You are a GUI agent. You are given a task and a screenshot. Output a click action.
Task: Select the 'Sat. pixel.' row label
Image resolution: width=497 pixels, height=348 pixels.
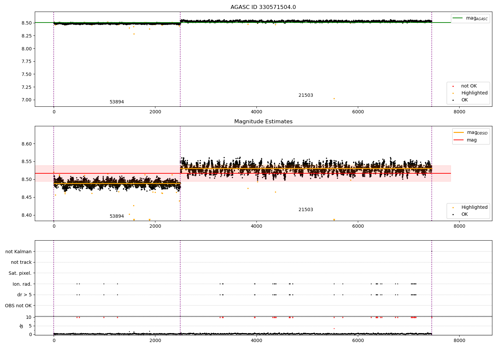click(x=20, y=273)
